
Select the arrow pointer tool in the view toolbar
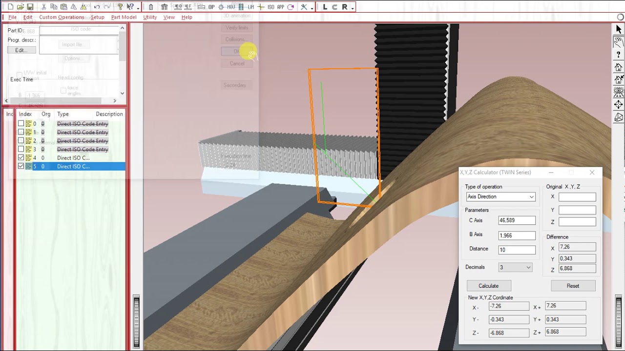(619, 30)
